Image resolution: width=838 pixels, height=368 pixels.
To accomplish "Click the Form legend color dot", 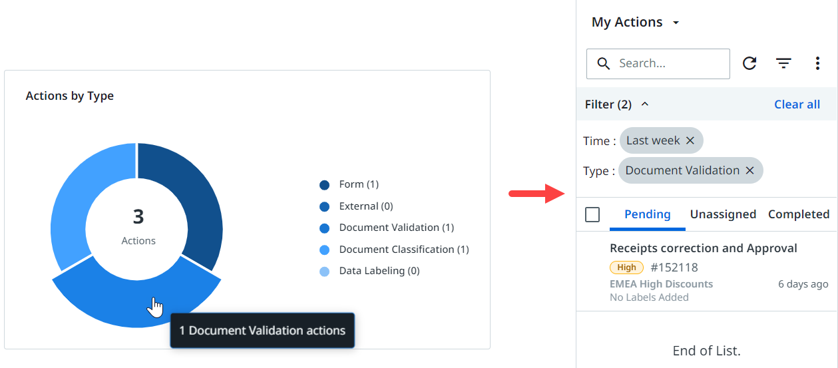I will 324,185.
